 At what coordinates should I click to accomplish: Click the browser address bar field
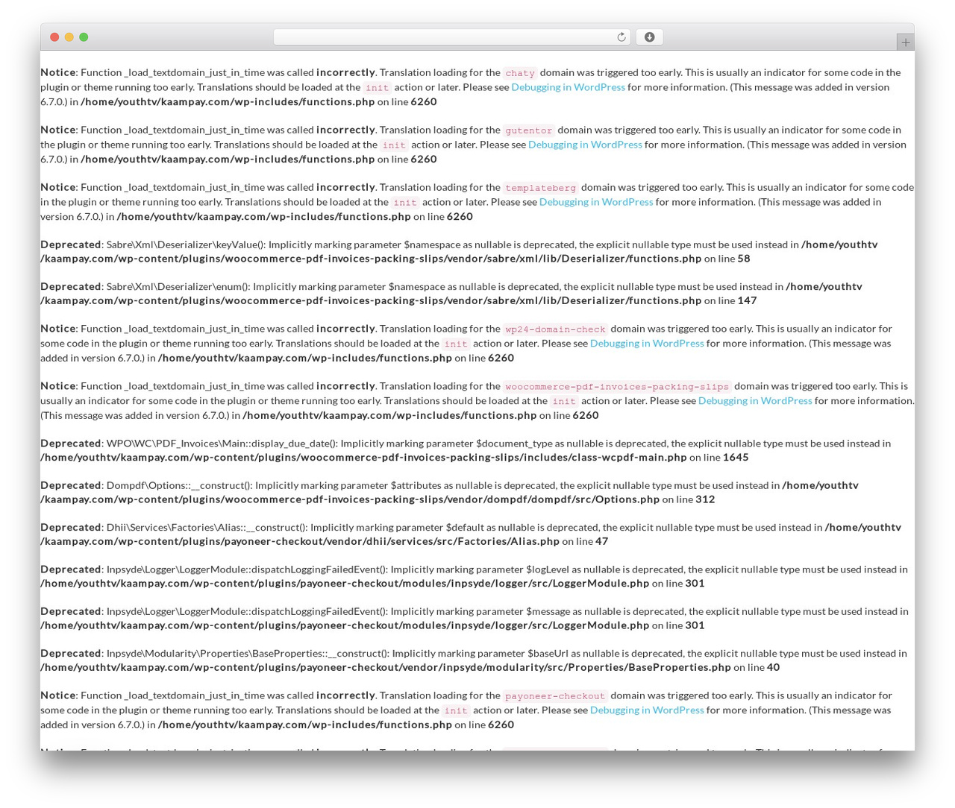coord(451,37)
